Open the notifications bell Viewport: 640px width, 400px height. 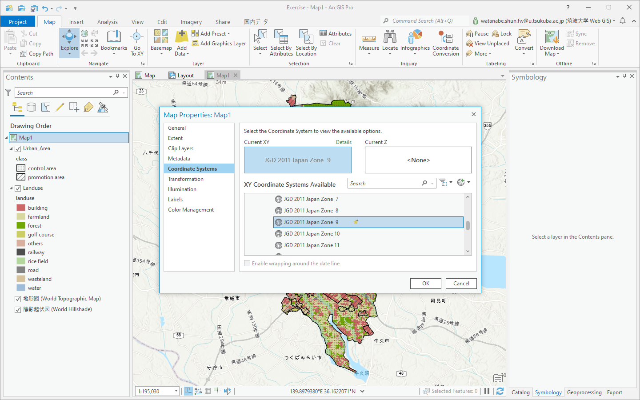(623, 21)
